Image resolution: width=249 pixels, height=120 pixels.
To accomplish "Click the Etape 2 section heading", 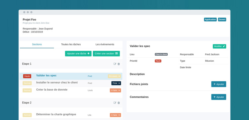I will pos(27,103).
